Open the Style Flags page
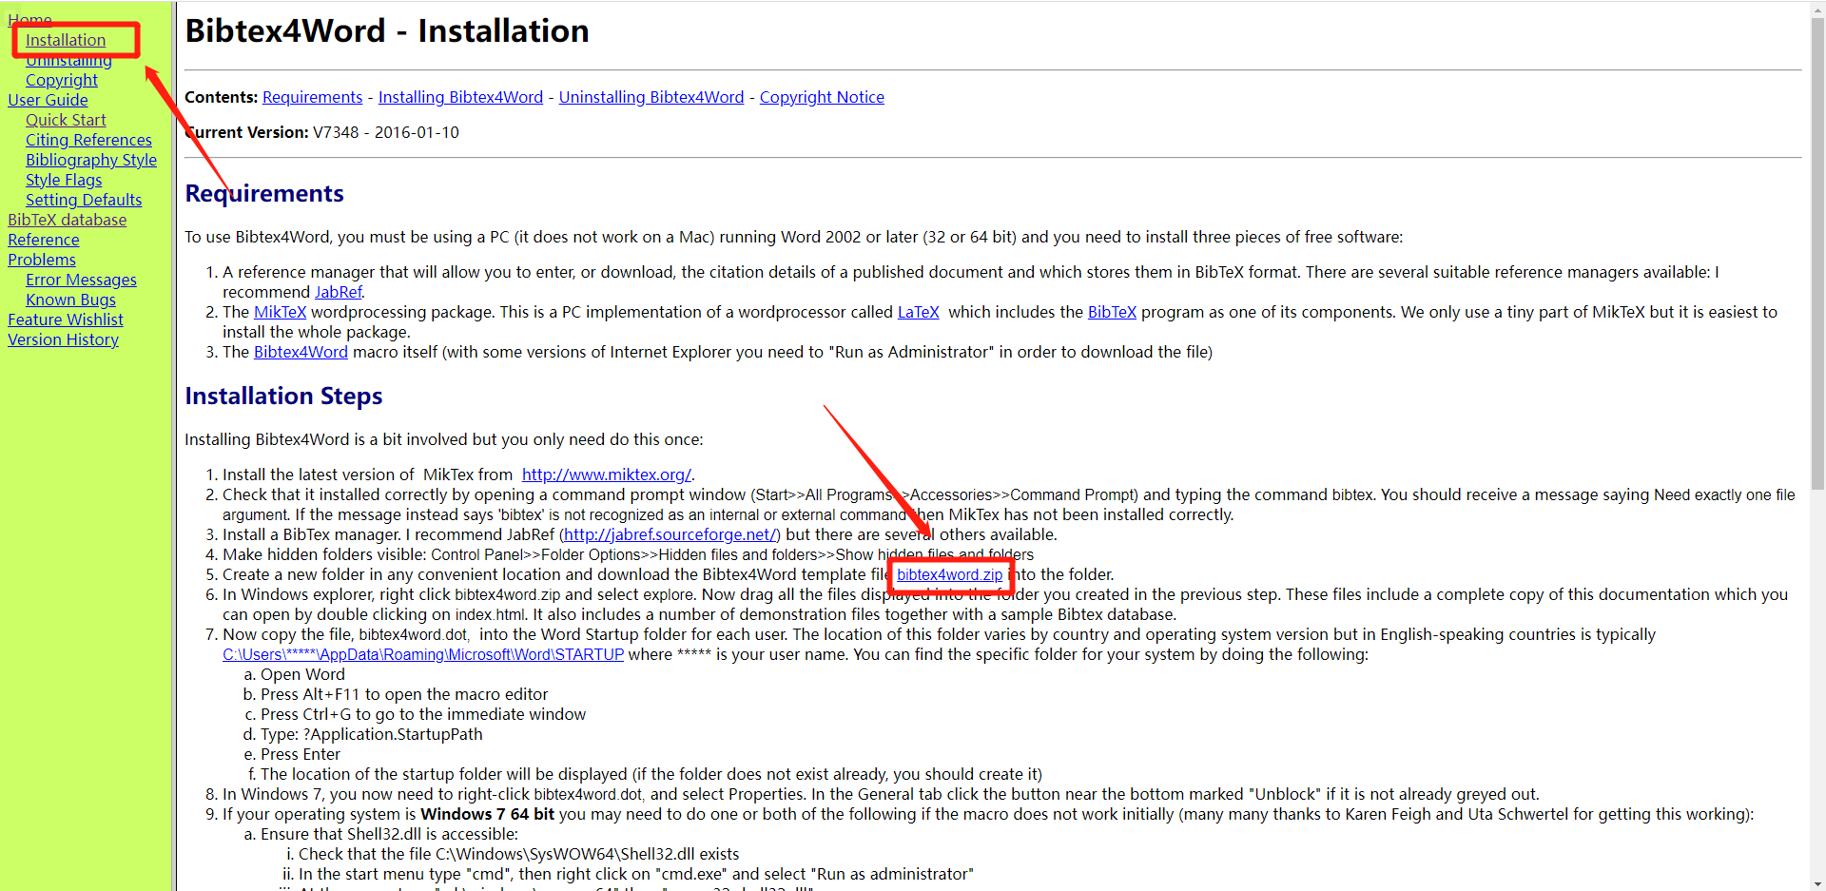This screenshot has width=1826, height=891. [64, 180]
